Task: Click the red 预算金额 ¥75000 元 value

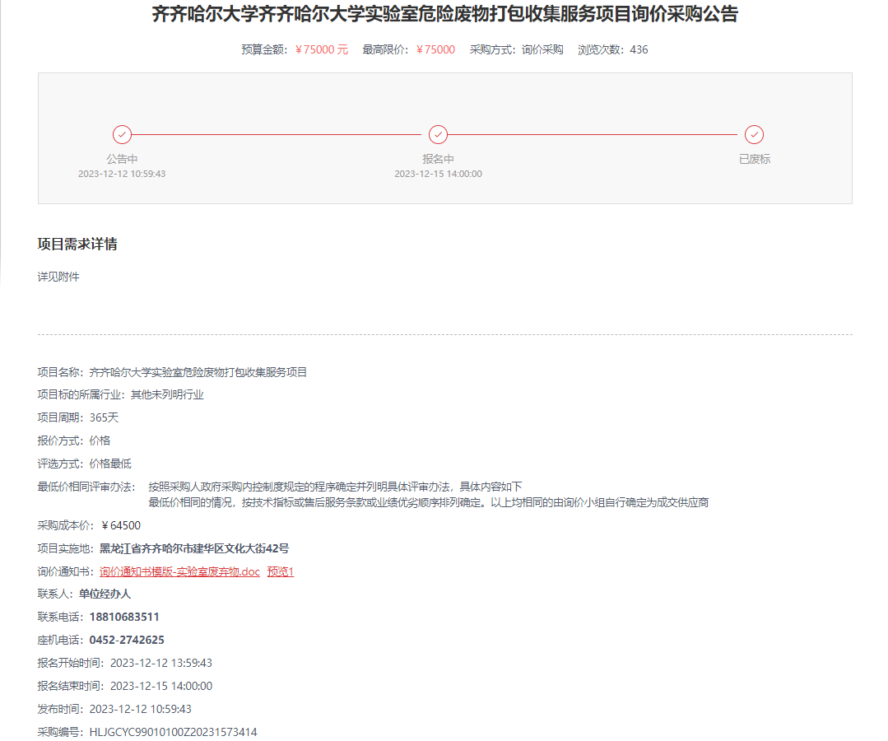Action: pos(322,49)
